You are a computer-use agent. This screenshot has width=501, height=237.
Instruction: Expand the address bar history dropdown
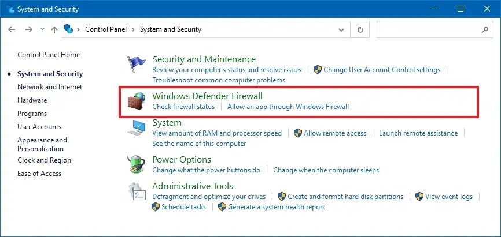coord(341,29)
